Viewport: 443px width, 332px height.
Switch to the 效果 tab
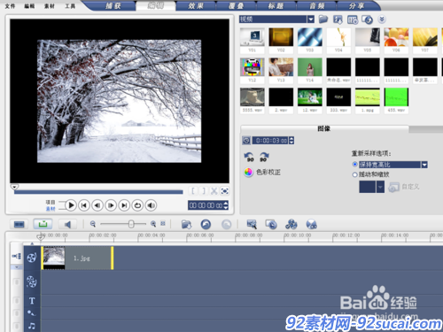coord(196,6)
